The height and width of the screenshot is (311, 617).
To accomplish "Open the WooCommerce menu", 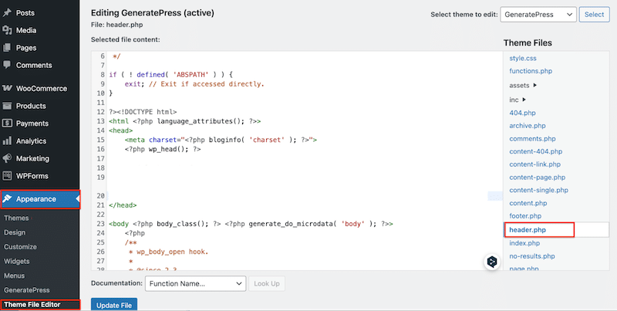I will 40,89.
